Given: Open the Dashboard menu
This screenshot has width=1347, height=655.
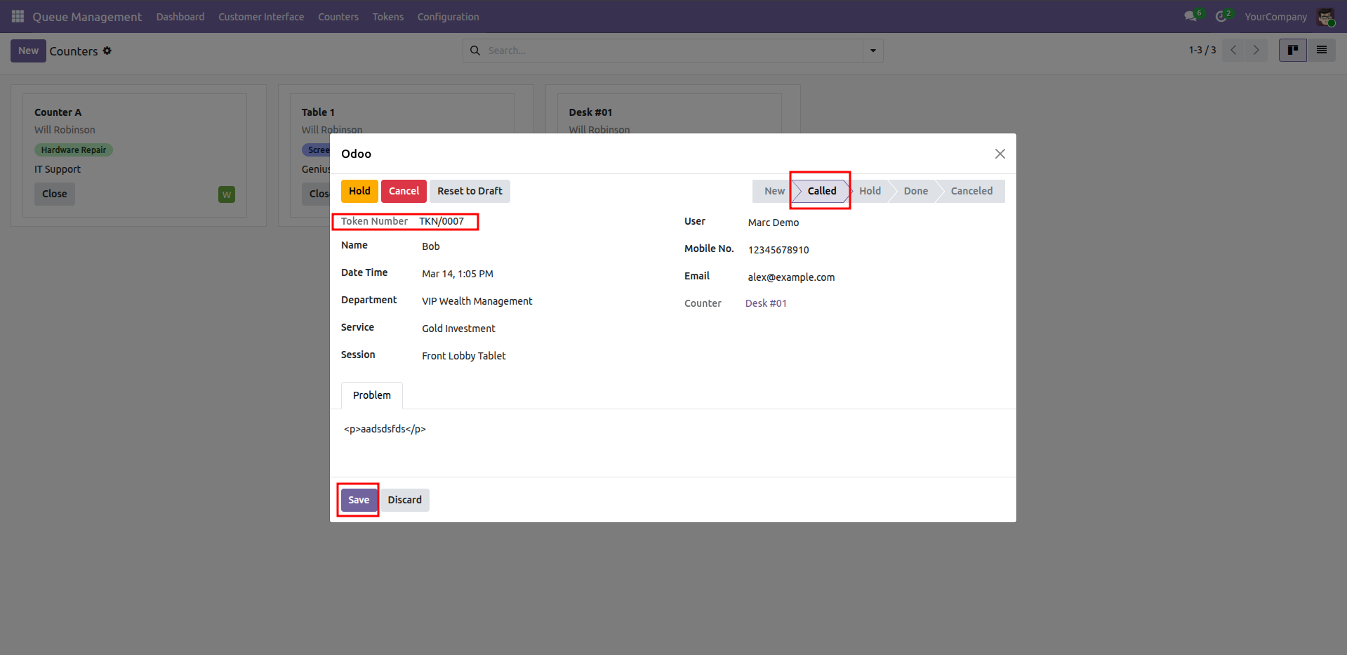Looking at the screenshot, I should (x=180, y=17).
